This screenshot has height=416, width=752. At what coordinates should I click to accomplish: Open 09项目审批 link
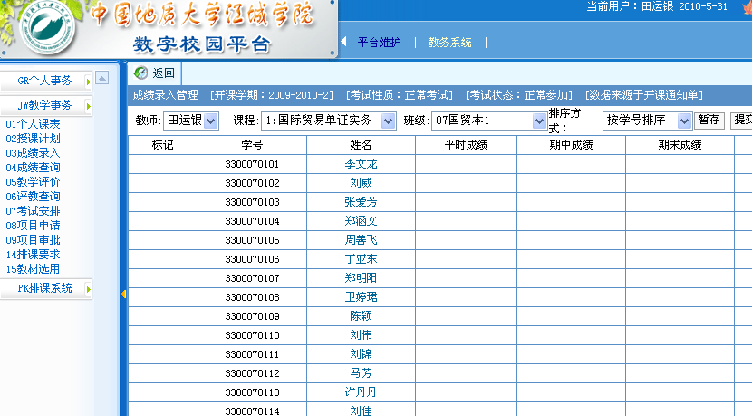34,240
